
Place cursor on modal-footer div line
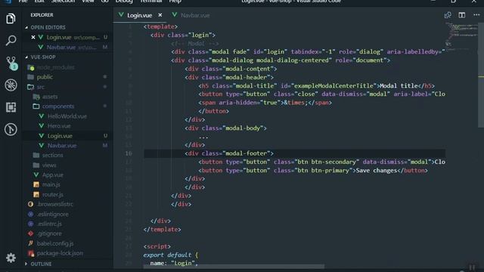[x=229, y=153]
